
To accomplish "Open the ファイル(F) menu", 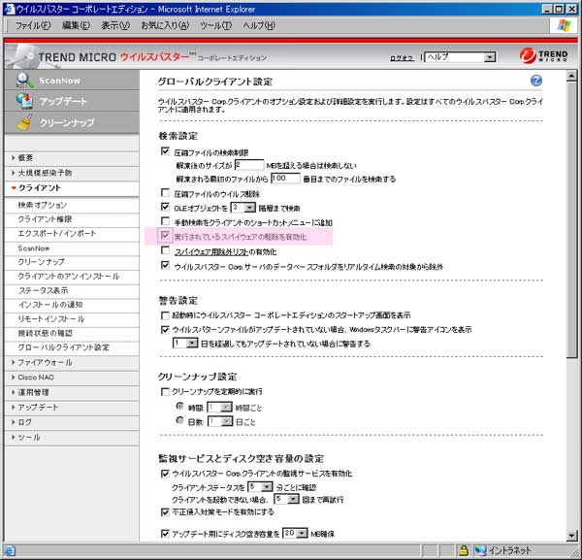I will pos(33,25).
